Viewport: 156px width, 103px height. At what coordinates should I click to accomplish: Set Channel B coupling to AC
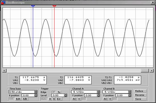tap(106, 99)
